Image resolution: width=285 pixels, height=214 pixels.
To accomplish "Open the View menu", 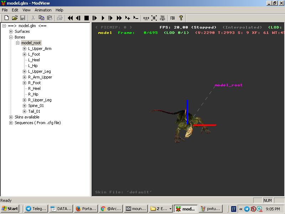I will [26, 10].
